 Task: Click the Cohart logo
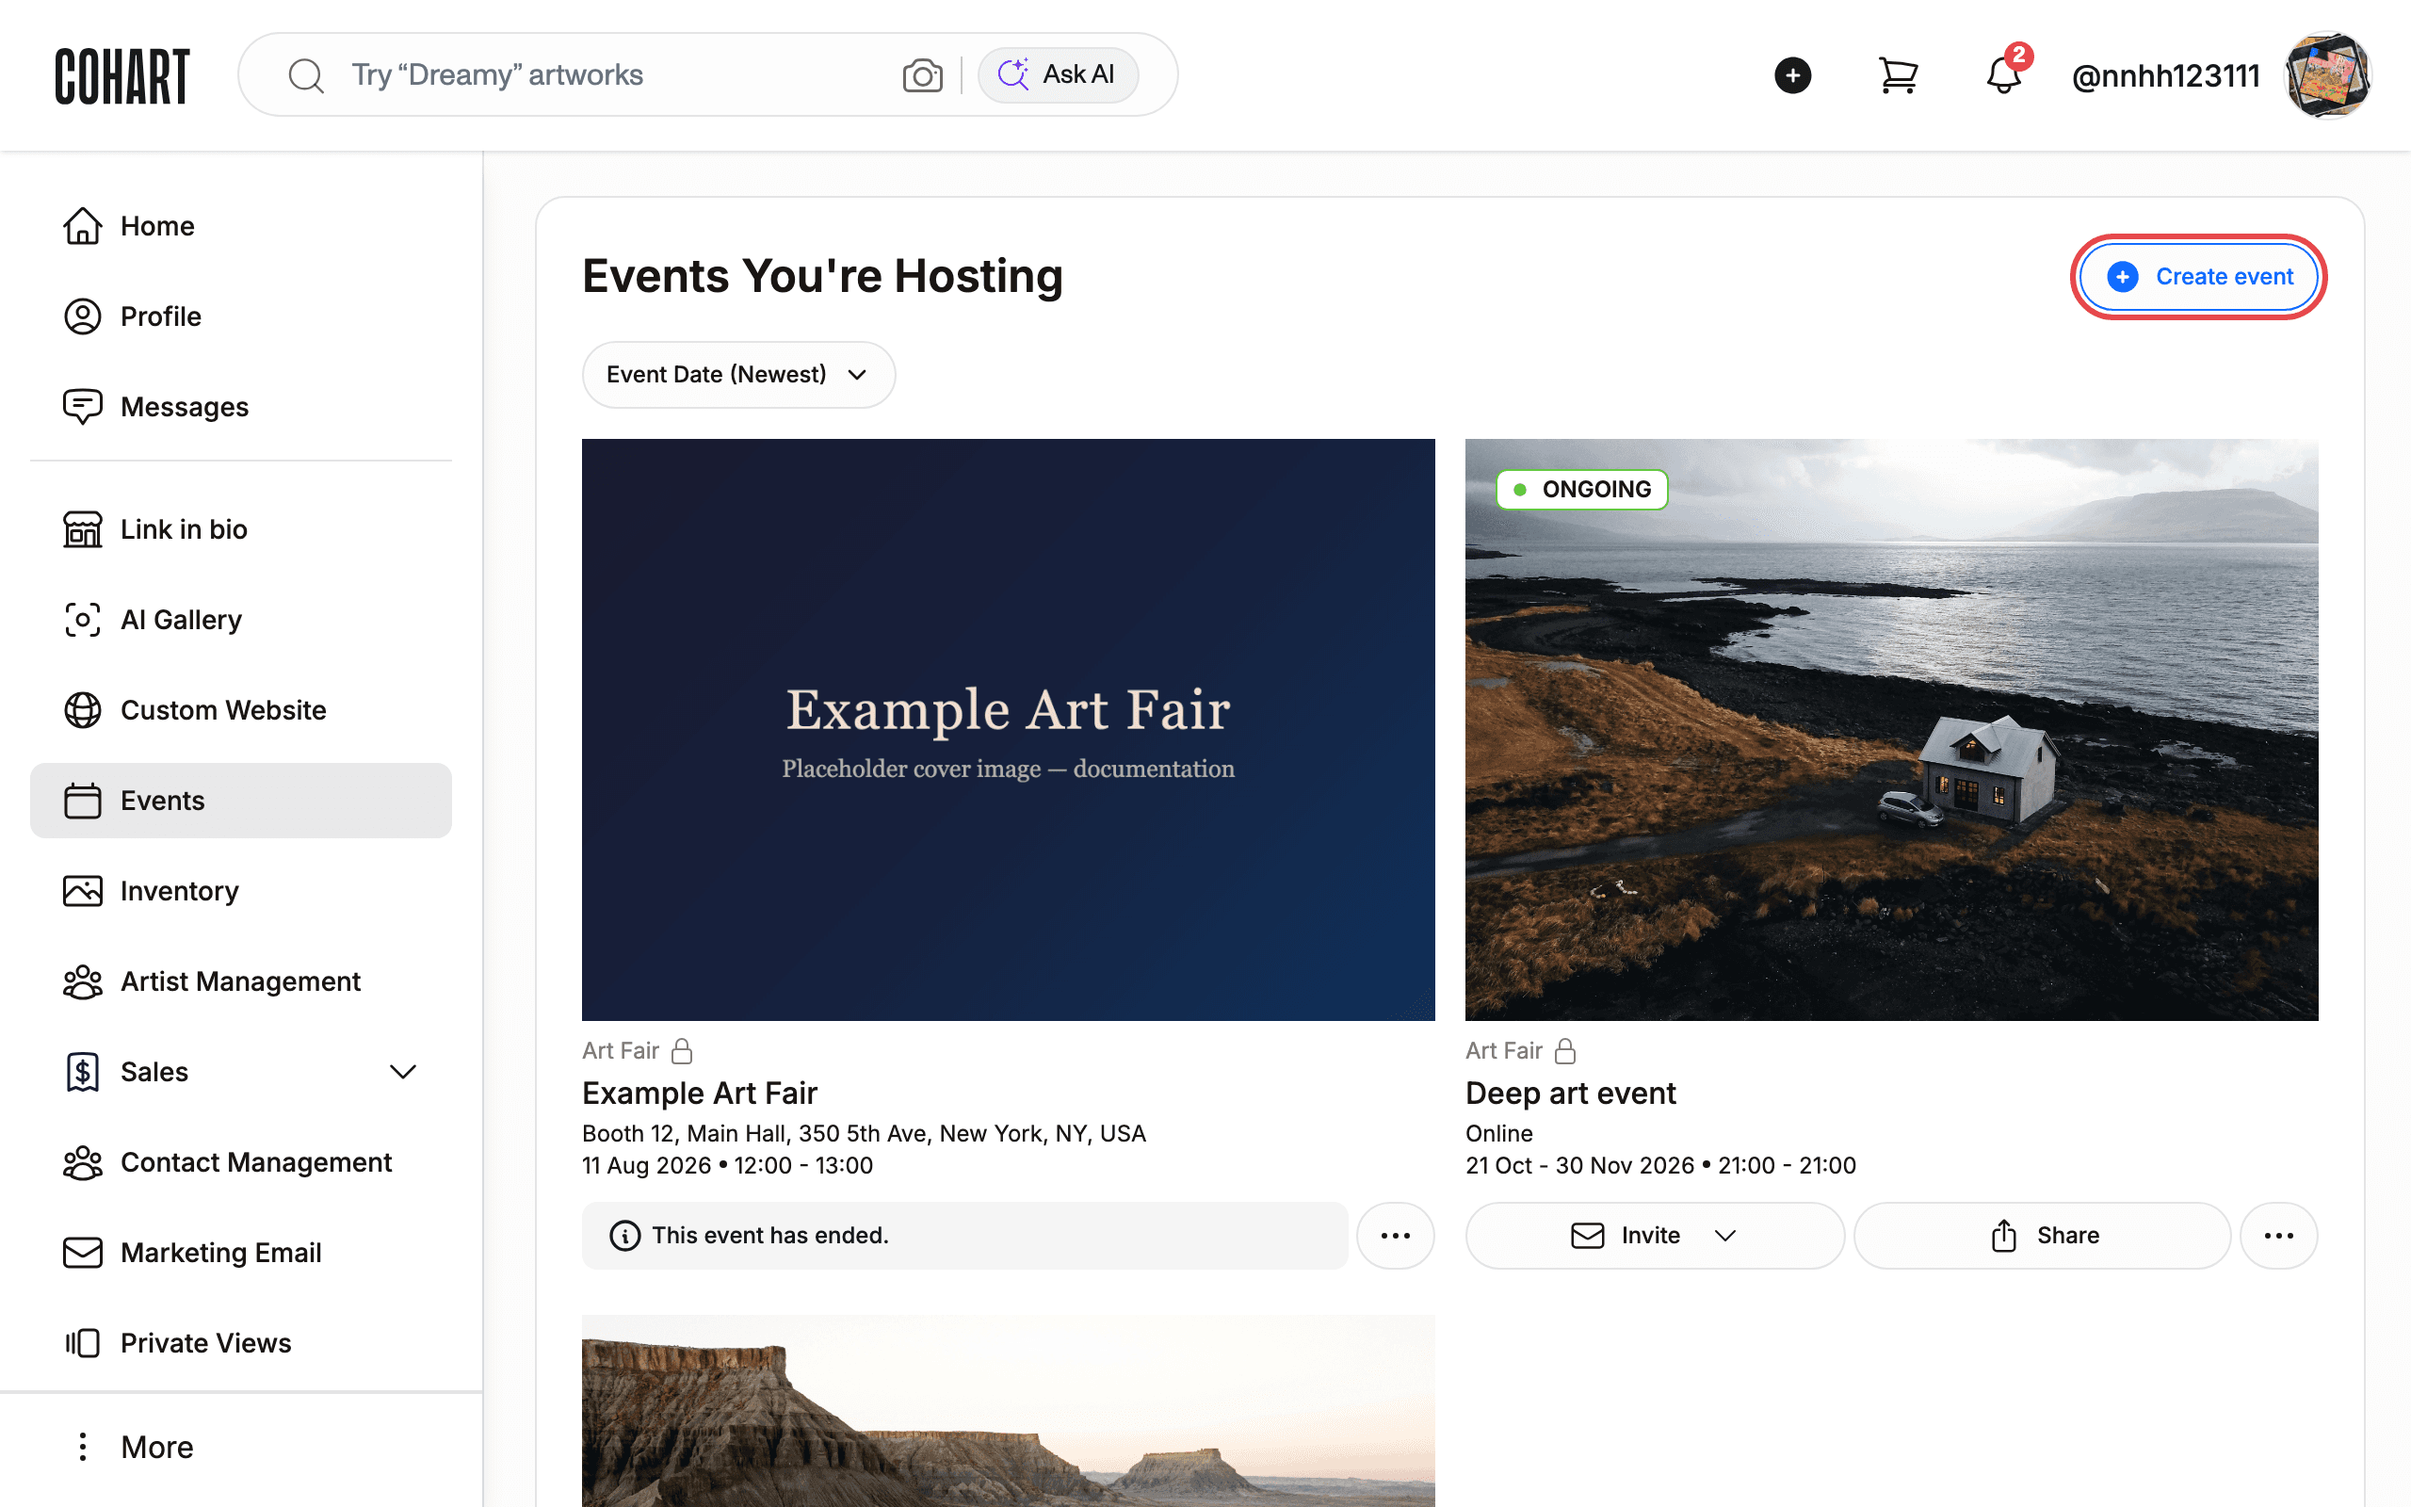(x=121, y=75)
